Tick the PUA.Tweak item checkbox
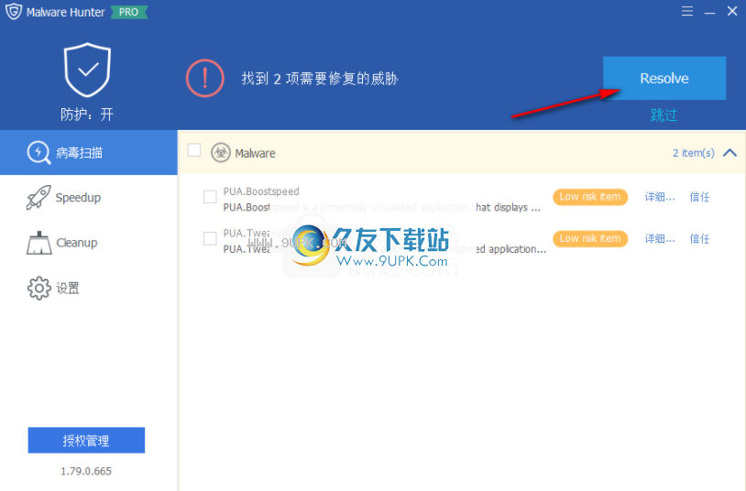This screenshot has width=746, height=491. click(210, 238)
